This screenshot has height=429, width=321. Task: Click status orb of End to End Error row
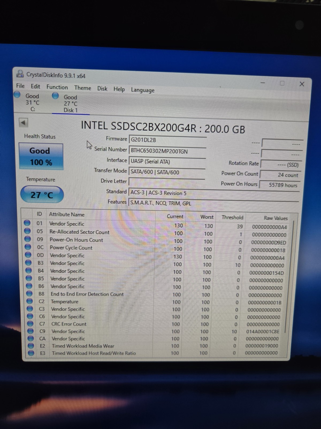(x=29, y=294)
